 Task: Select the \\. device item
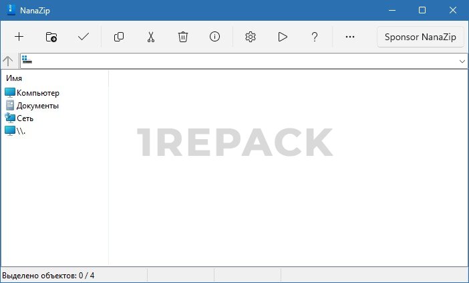pyautogui.click(x=21, y=131)
